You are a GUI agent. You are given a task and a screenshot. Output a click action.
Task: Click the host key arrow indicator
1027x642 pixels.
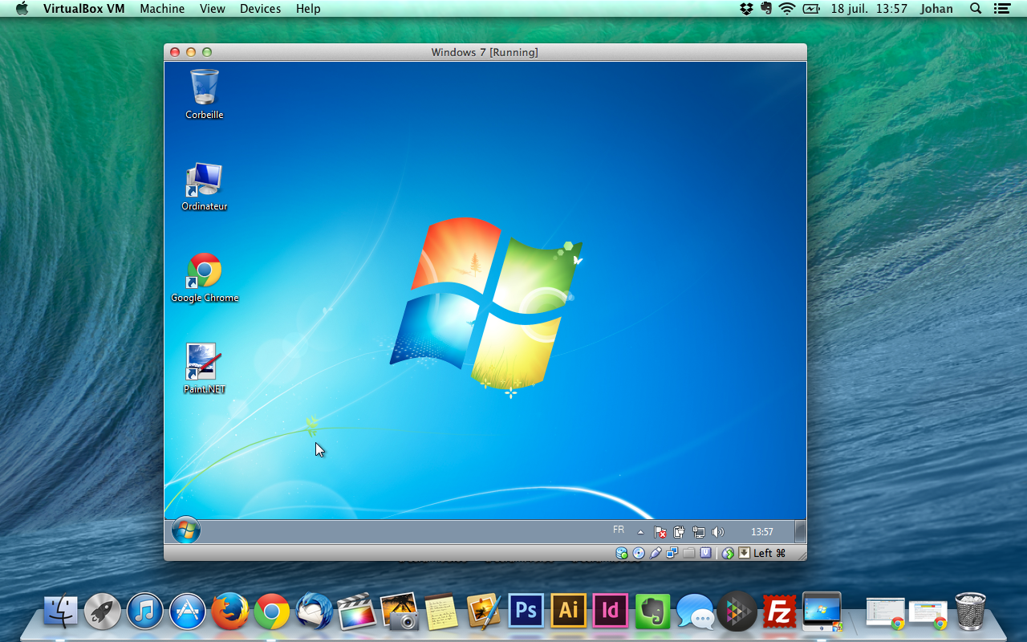tap(745, 553)
